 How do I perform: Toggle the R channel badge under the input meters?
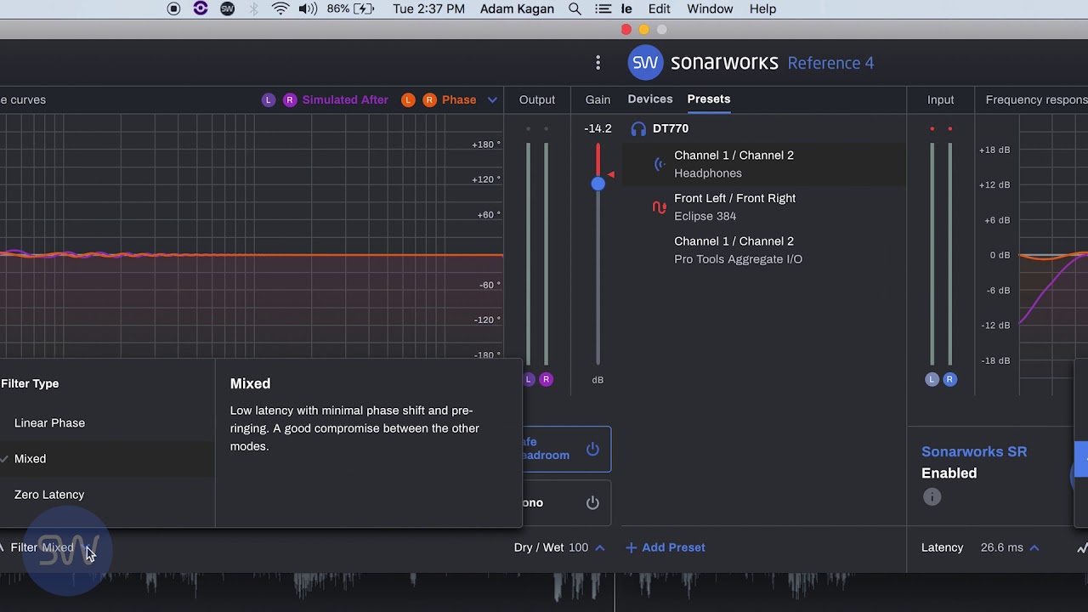pos(950,380)
